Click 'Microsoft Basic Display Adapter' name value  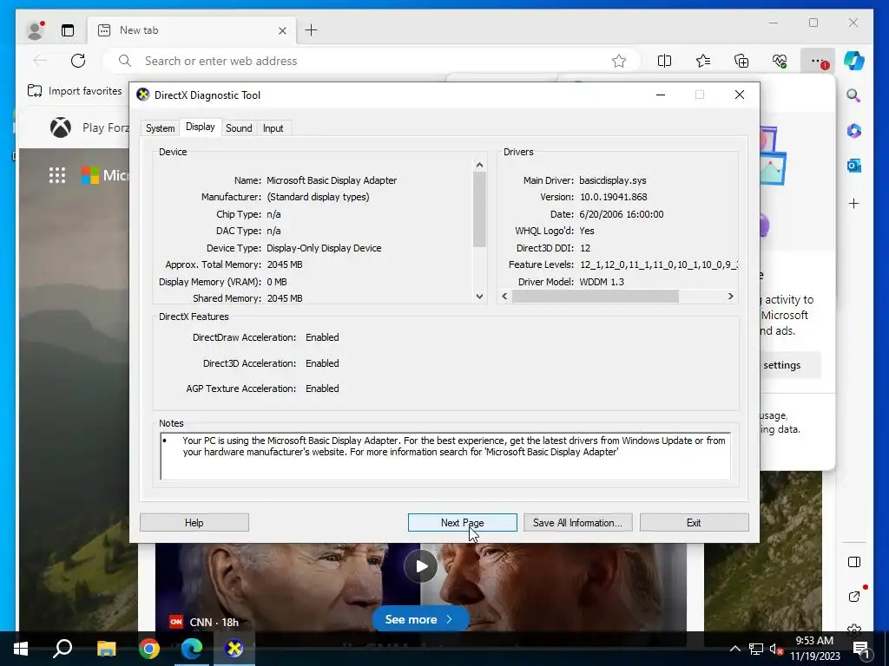click(x=332, y=180)
